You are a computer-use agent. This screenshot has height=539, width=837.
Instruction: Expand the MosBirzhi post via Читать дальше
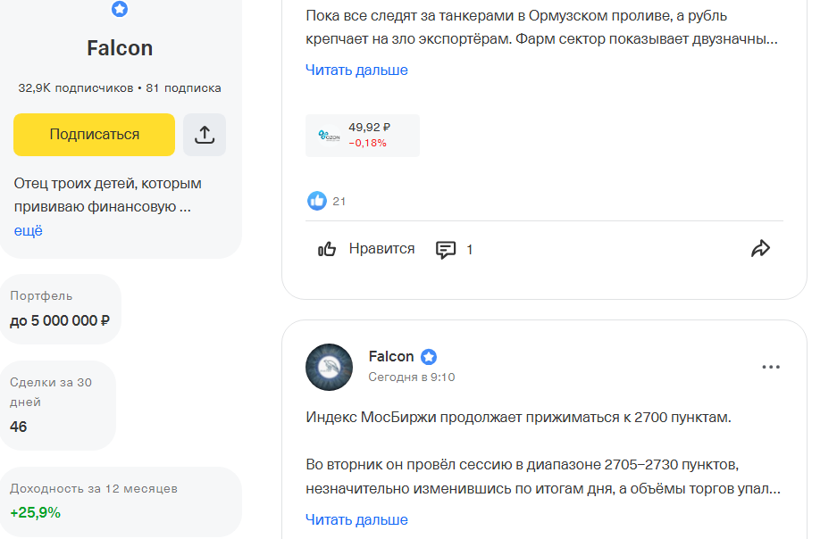[x=356, y=519]
